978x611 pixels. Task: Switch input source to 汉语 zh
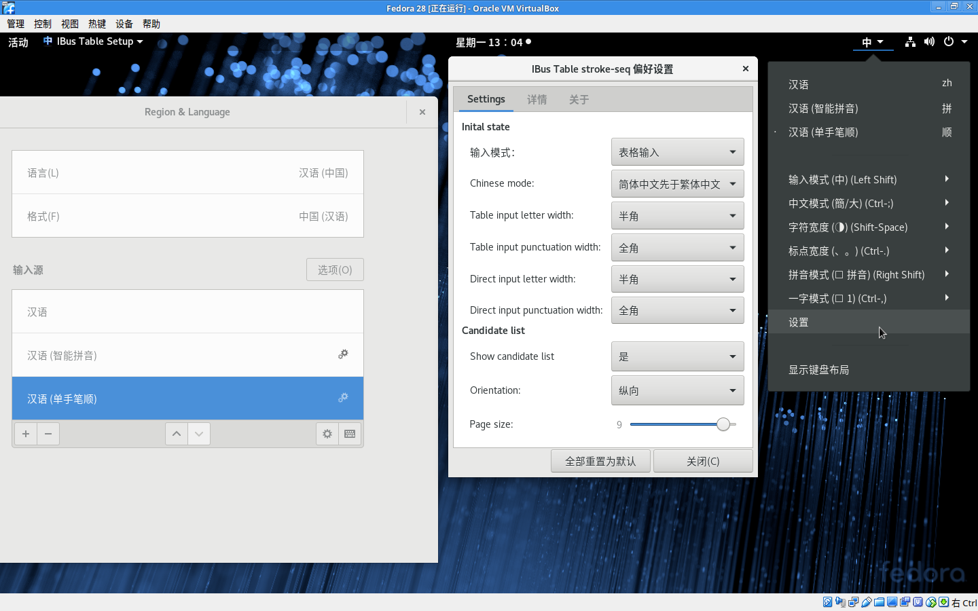click(x=869, y=84)
